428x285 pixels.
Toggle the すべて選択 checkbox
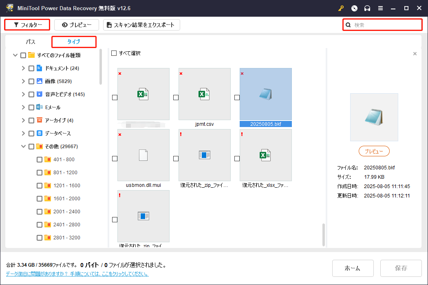click(114, 53)
